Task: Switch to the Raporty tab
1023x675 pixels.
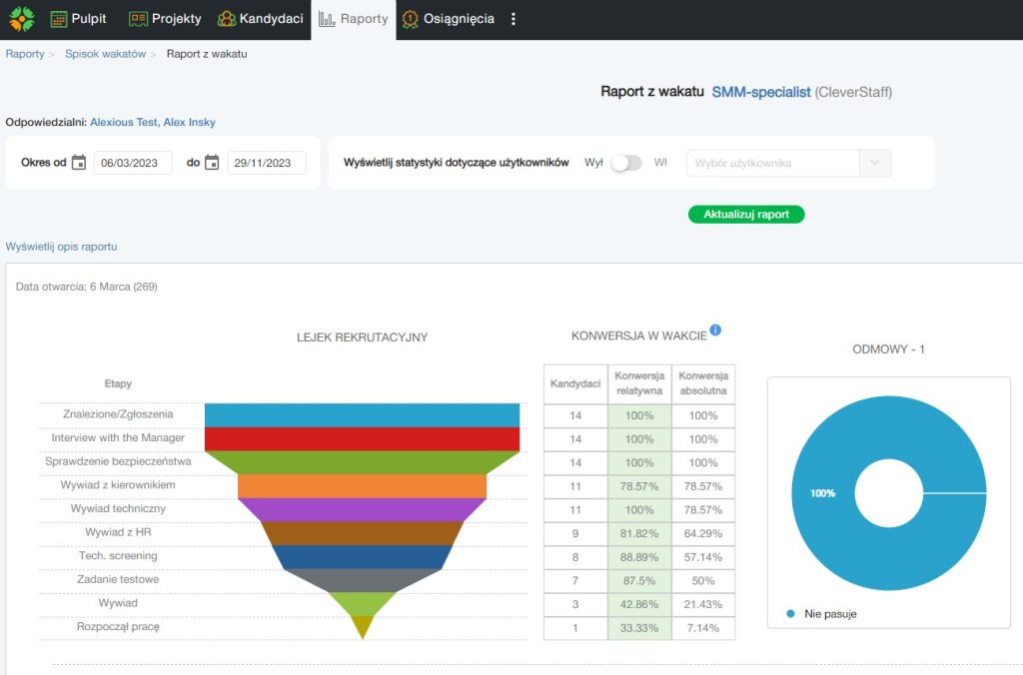Action: (x=354, y=19)
